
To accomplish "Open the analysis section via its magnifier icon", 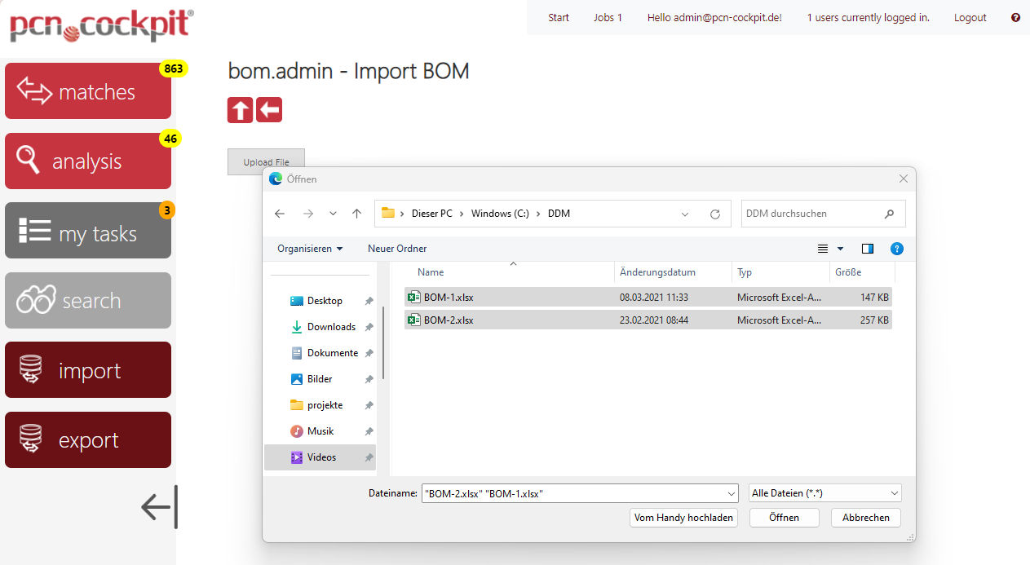I will pos(27,161).
